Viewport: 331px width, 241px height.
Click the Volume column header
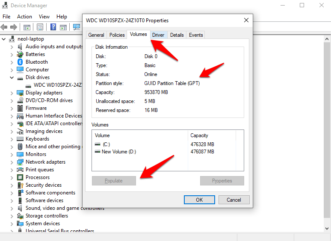pyautogui.click(x=140, y=135)
